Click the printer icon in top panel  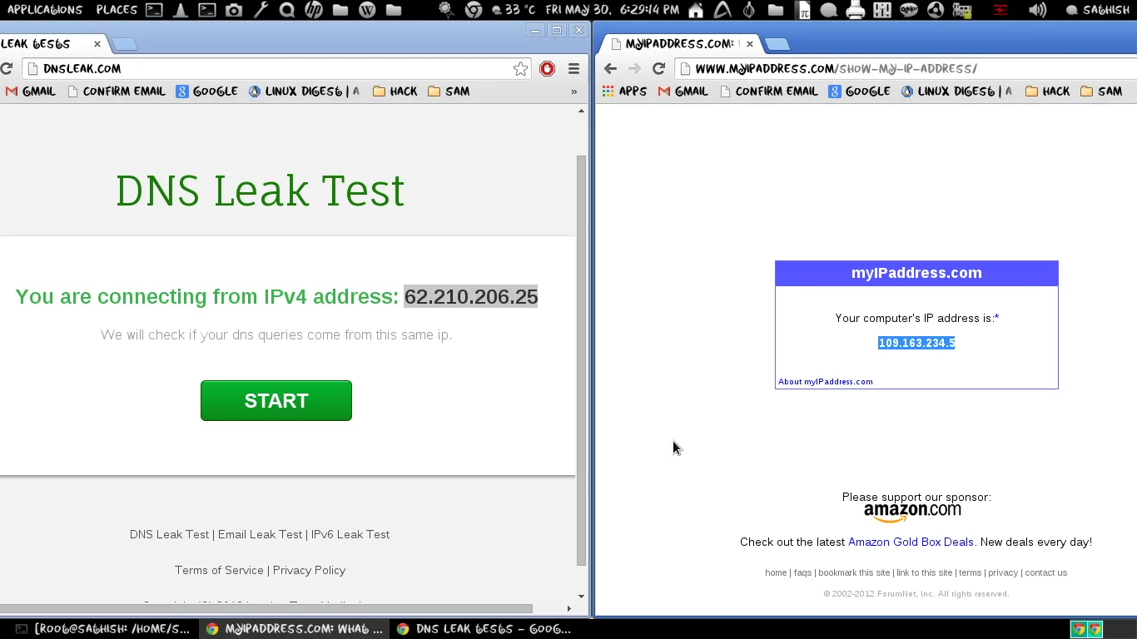pos(856,10)
